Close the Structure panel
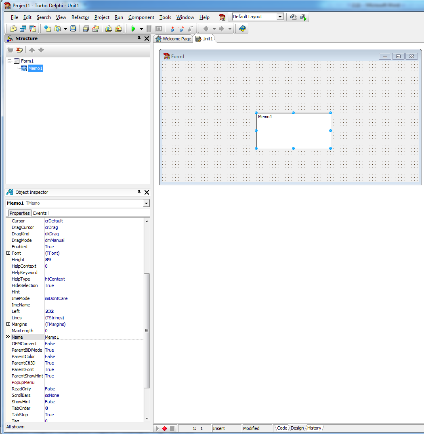The width and height of the screenshot is (424, 434). pyautogui.click(x=147, y=38)
